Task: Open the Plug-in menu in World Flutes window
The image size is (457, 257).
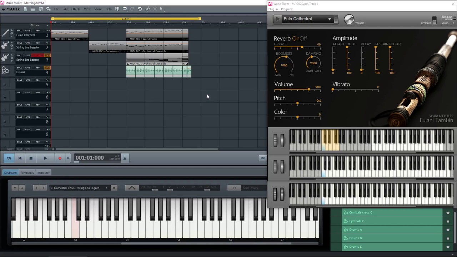Action: (273, 9)
